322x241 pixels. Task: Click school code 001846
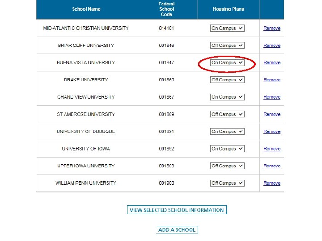pyautogui.click(x=166, y=46)
